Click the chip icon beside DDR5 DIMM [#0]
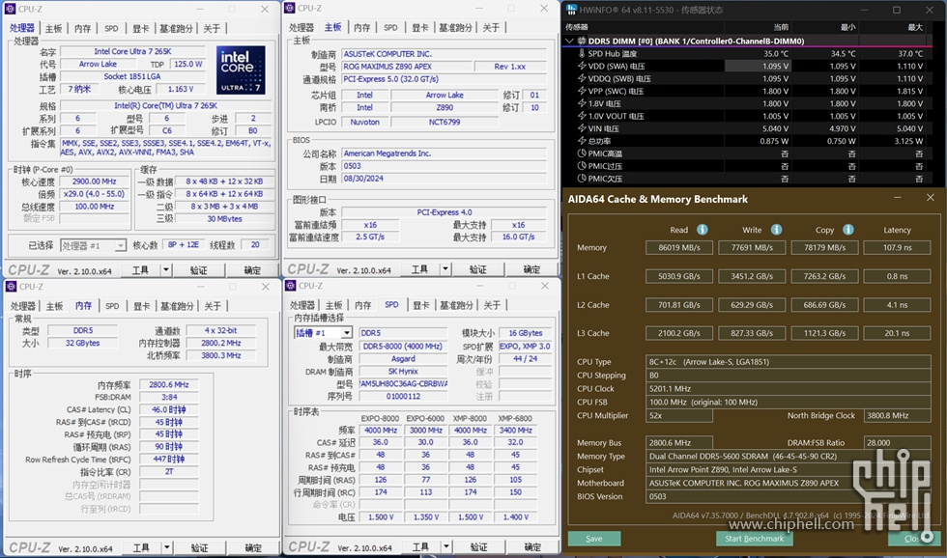 (582, 41)
